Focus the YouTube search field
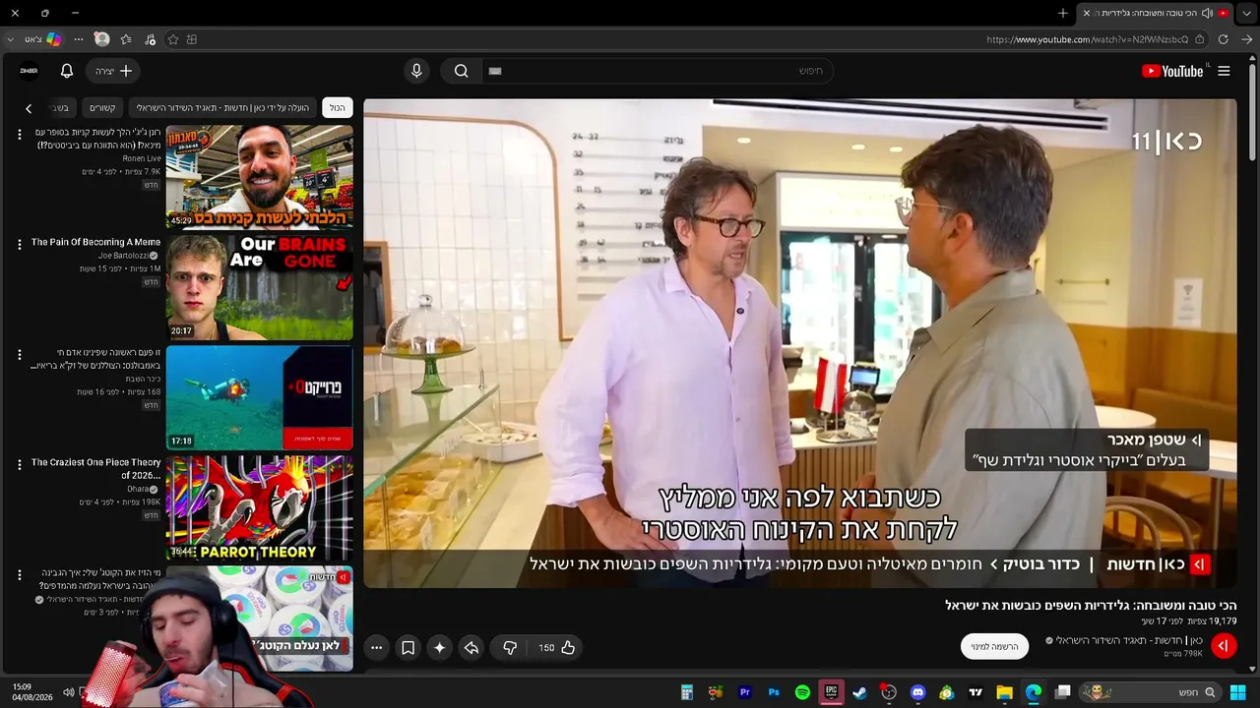Image resolution: width=1260 pixels, height=708 pixels. click(658, 71)
